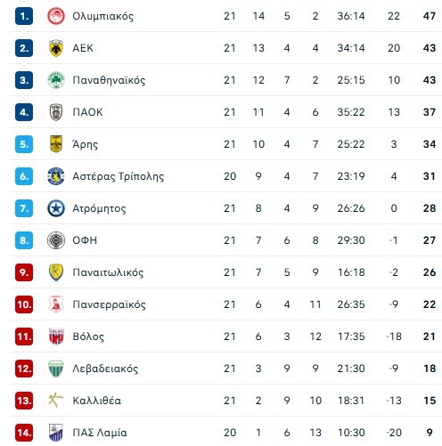Viewport: 442px width, 446px height.
Task: Click the Καλλιθέα team name
Action: coord(97,401)
